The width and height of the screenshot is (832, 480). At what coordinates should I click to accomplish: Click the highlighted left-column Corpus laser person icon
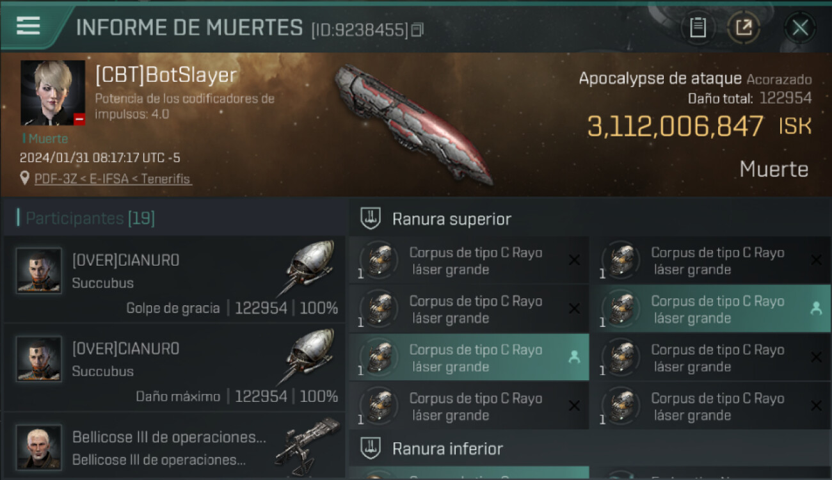click(574, 358)
